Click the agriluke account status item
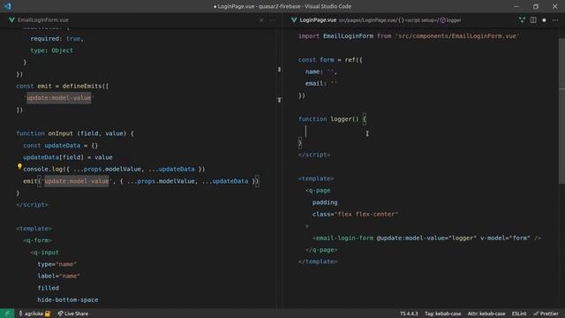565x318 pixels. 34,314
